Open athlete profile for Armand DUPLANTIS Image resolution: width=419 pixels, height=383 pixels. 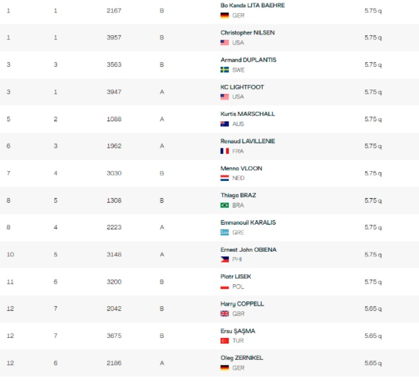(248, 60)
